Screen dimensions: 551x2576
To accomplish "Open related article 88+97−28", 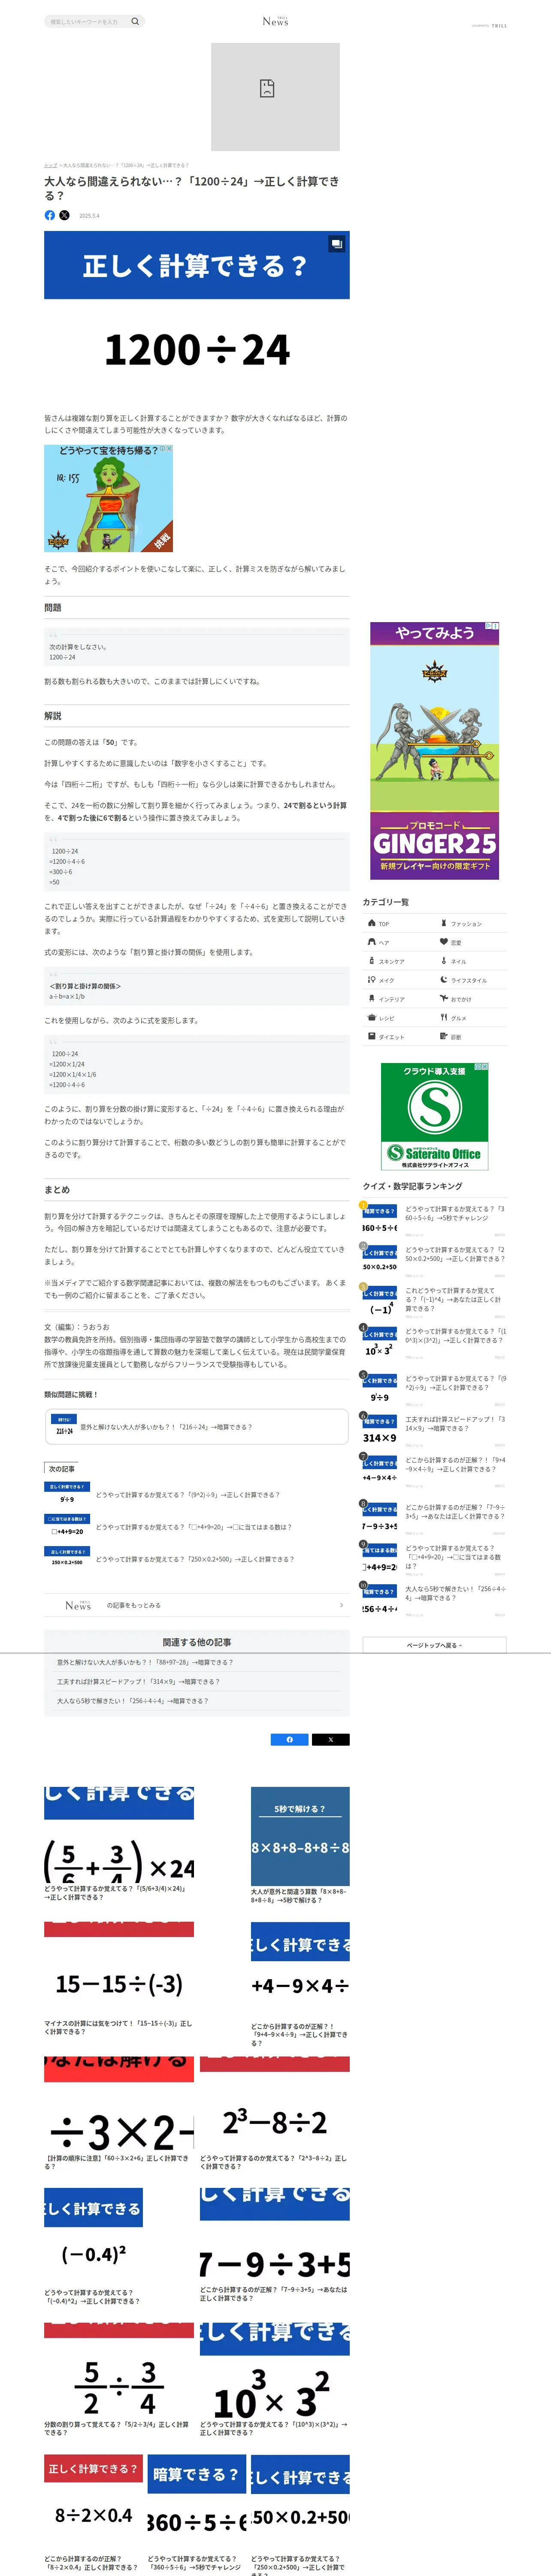I will pyautogui.click(x=145, y=1662).
